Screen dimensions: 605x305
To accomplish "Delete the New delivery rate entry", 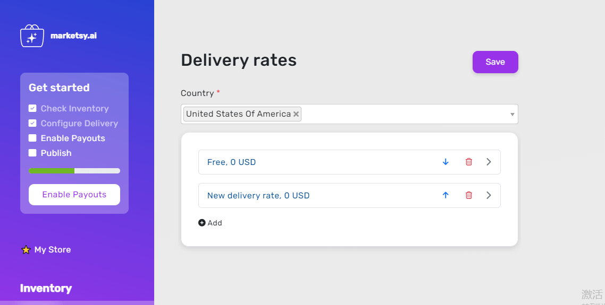I will pos(469,195).
